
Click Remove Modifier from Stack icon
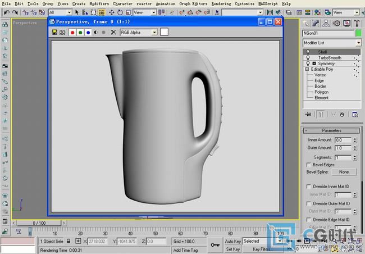[x=342, y=115]
